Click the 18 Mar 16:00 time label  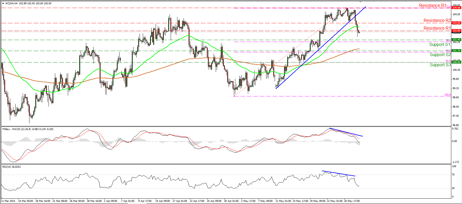[43, 201]
